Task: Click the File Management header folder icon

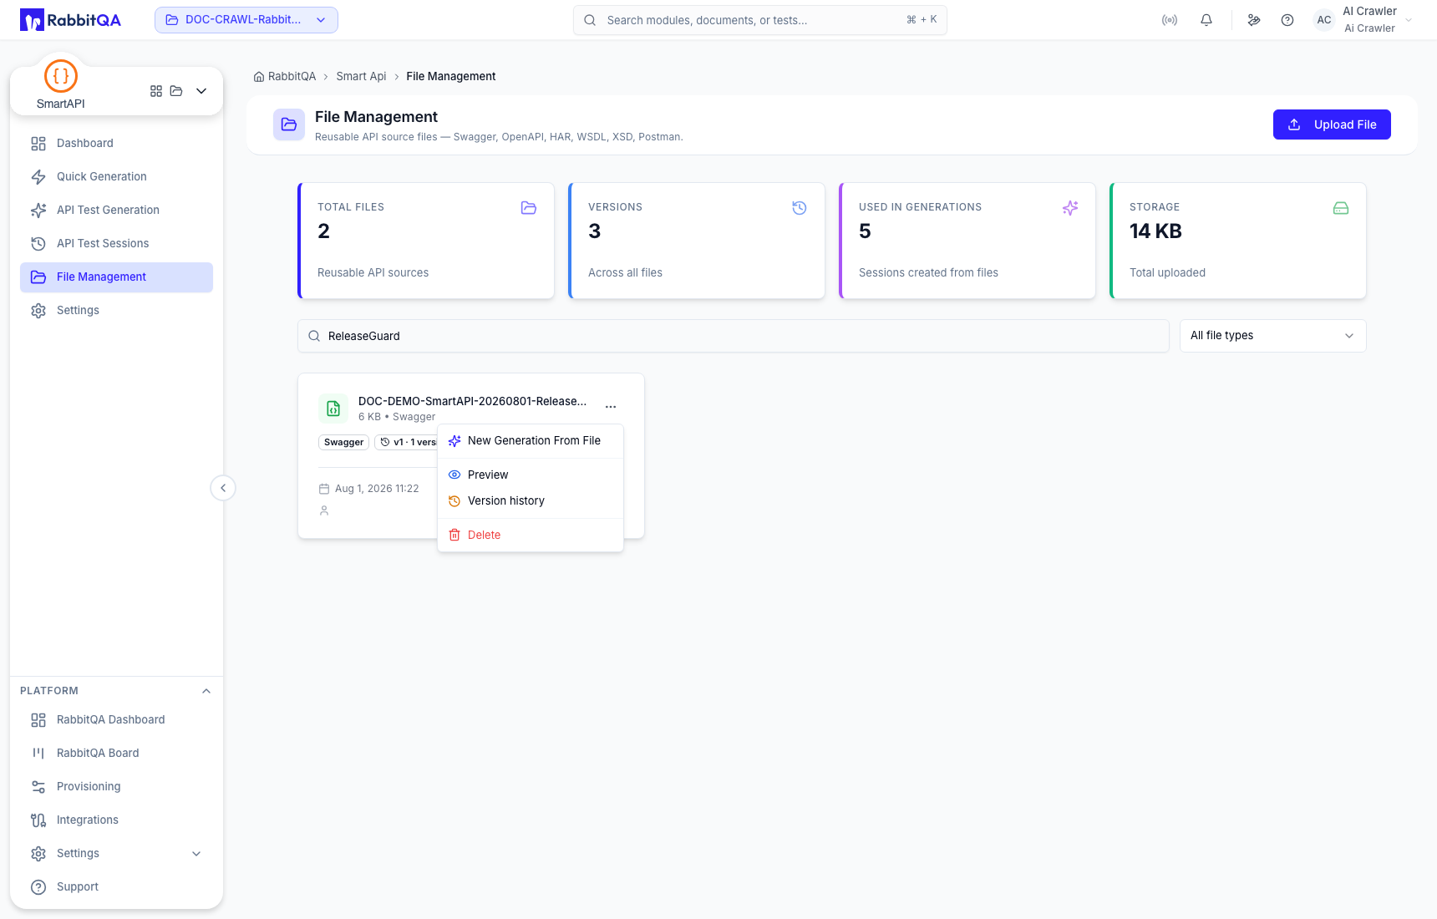Action: [289, 124]
